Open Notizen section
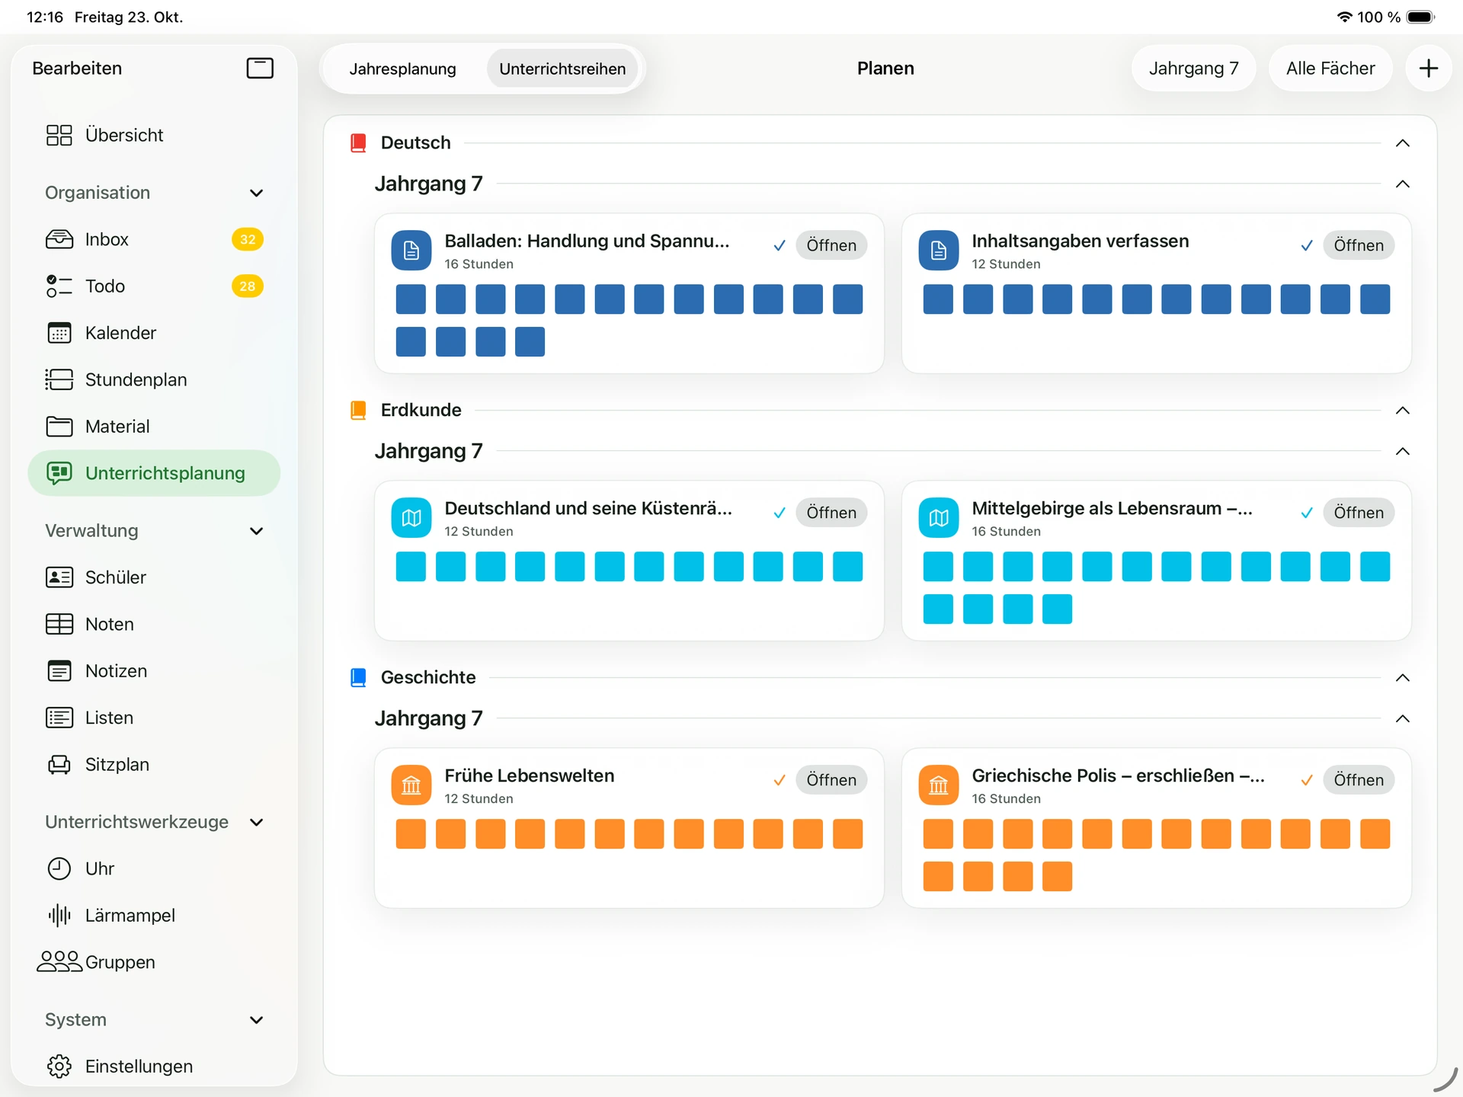The width and height of the screenshot is (1463, 1097). pos(154,671)
